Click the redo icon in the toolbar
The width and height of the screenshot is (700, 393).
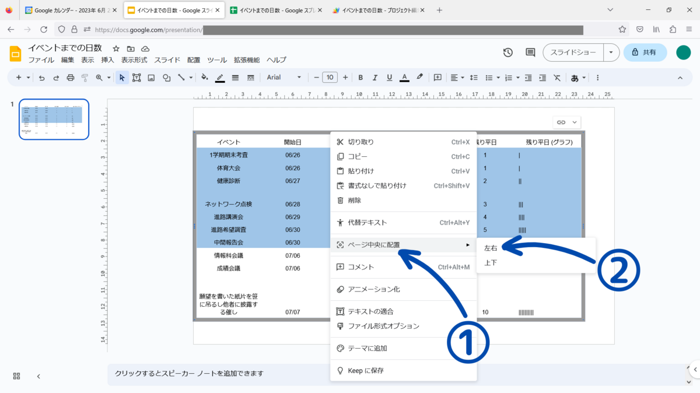[56, 78]
